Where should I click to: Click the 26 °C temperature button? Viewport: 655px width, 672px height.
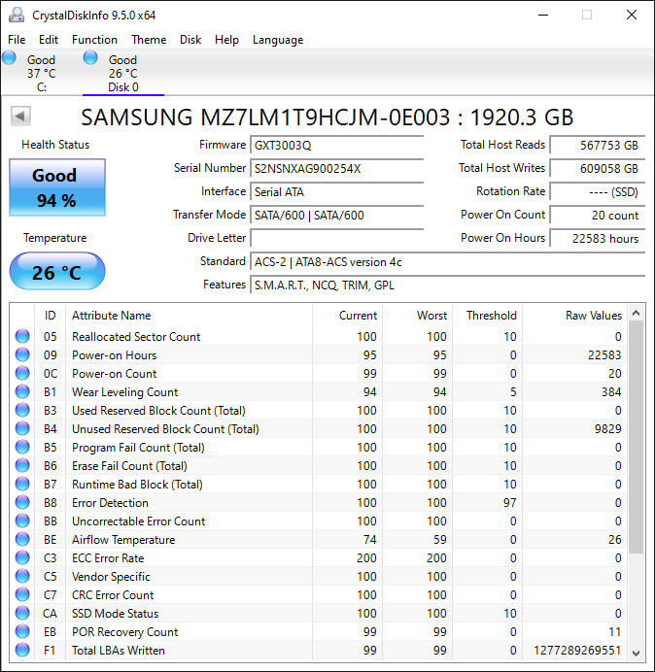click(57, 272)
